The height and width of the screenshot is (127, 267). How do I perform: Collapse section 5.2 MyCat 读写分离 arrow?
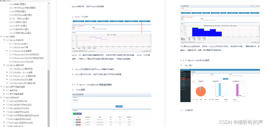click(4, 65)
